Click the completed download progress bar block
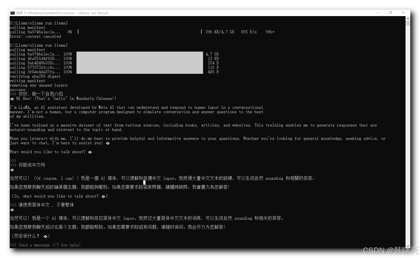The height and width of the screenshot is (258, 420). click(x=140, y=63)
